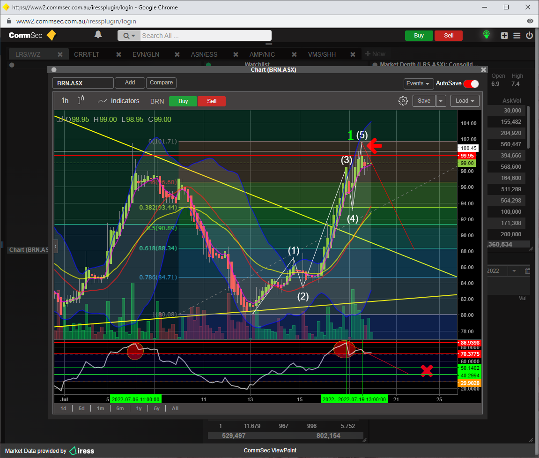Switch to the EVN/GLN tab

tap(146, 54)
